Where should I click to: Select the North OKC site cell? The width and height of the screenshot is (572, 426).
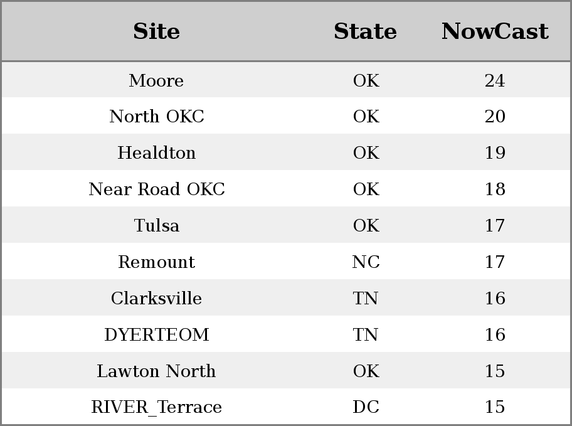click(x=157, y=117)
